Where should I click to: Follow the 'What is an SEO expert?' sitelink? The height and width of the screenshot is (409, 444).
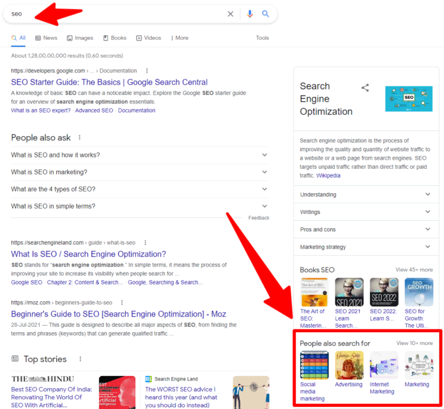coord(41,110)
